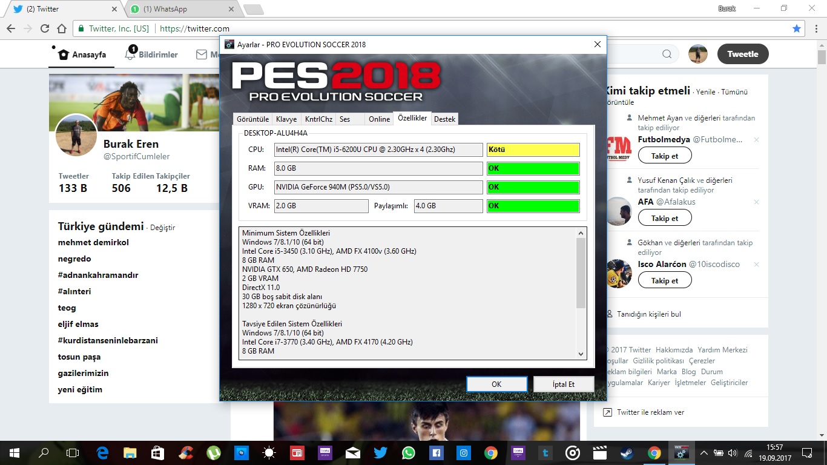
Task: Open Windows taskbar search
Action: pos(44,452)
